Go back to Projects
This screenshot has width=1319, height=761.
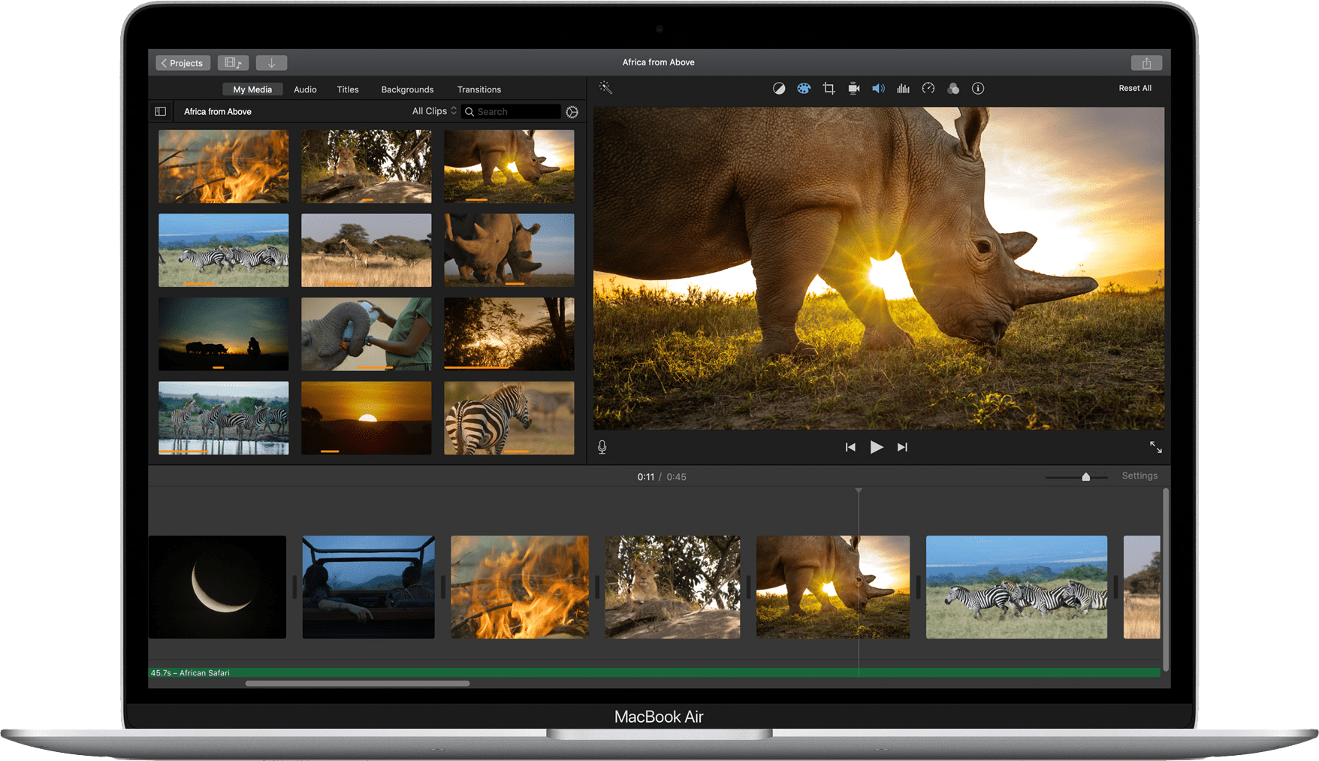pos(183,62)
